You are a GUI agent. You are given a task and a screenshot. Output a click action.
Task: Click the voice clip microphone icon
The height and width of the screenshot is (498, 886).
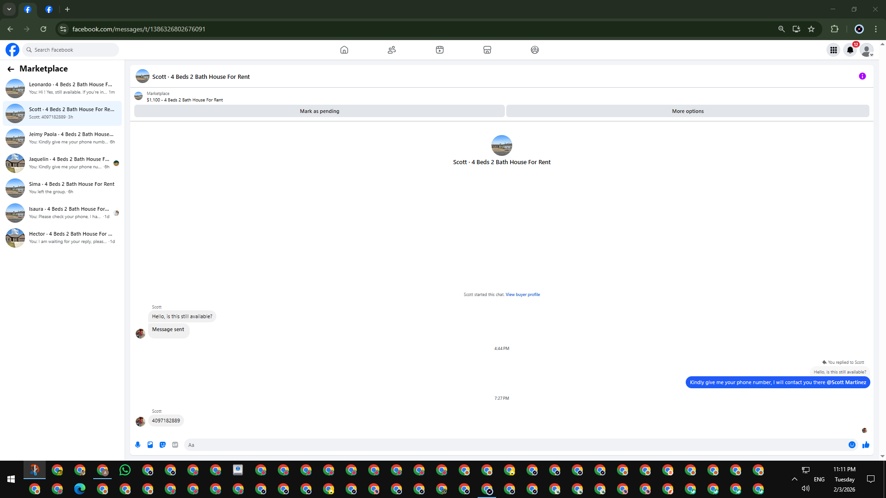[x=138, y=445]
